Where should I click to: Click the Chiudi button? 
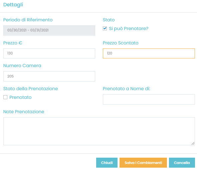pyautogui.click(x=107, y=163)
